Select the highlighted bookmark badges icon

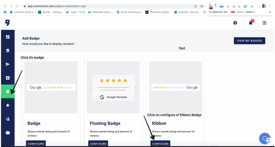8,91
